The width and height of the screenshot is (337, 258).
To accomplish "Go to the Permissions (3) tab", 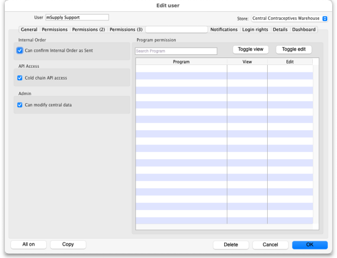I will coord(126,30).
